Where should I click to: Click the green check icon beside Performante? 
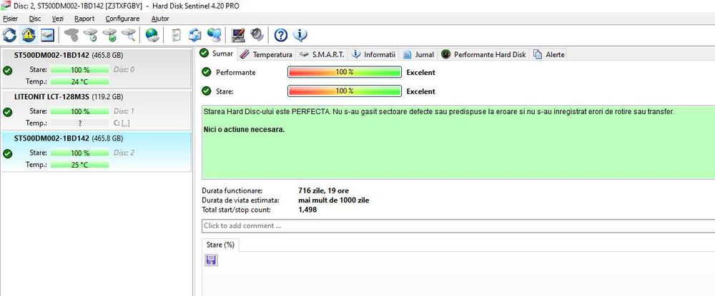tap(207, 72)
